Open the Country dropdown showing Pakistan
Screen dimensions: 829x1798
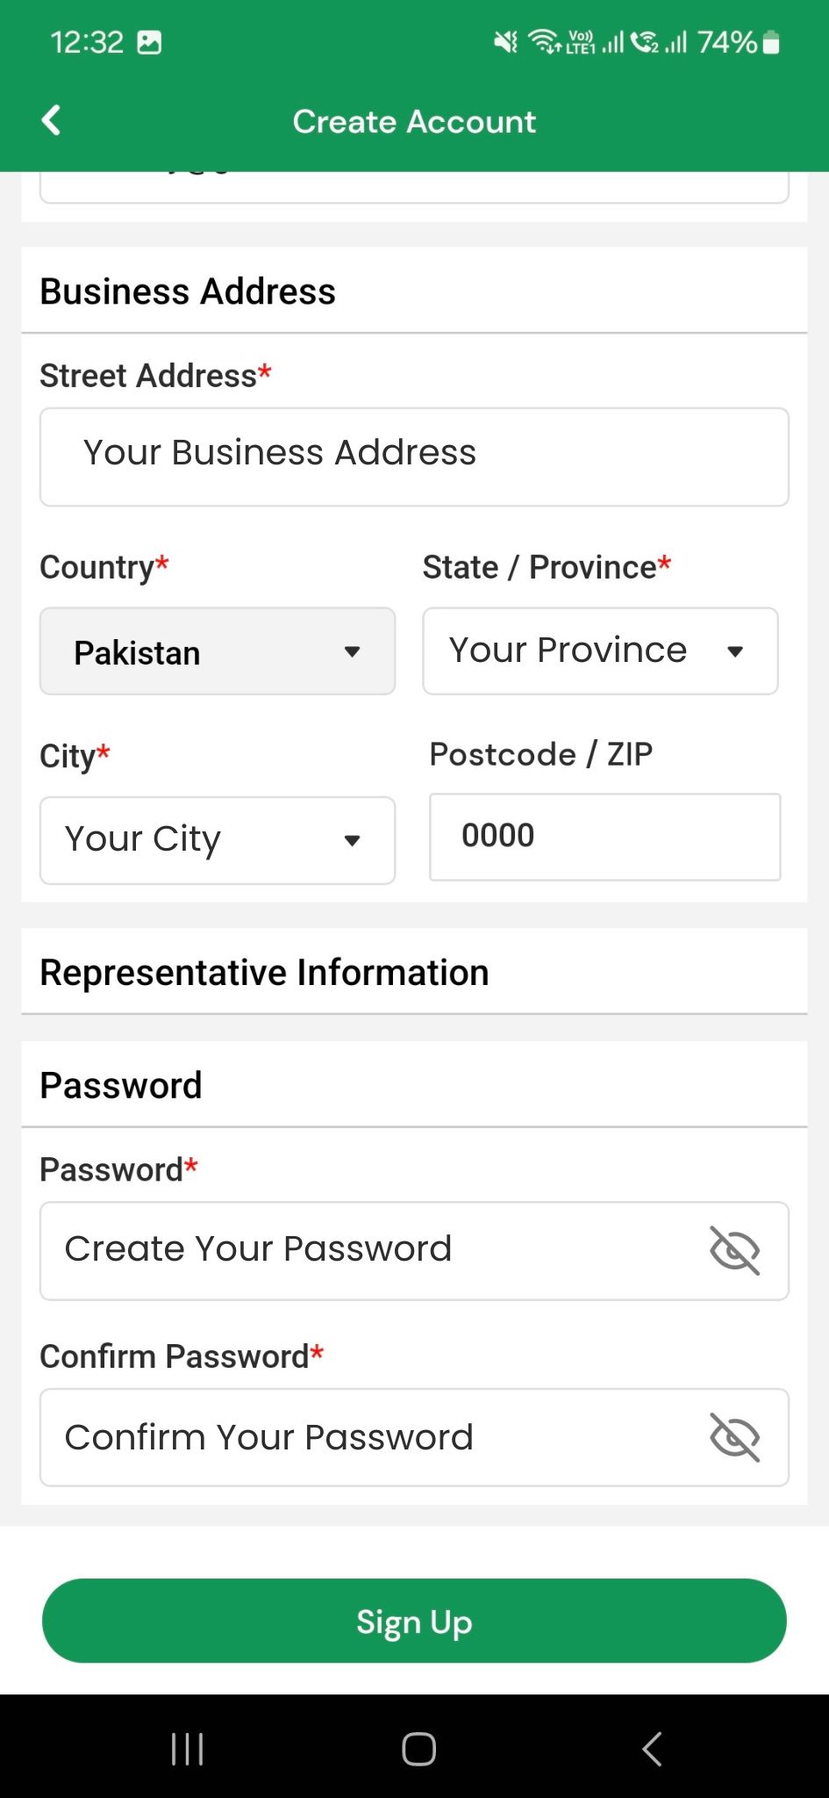pos(218,651)
